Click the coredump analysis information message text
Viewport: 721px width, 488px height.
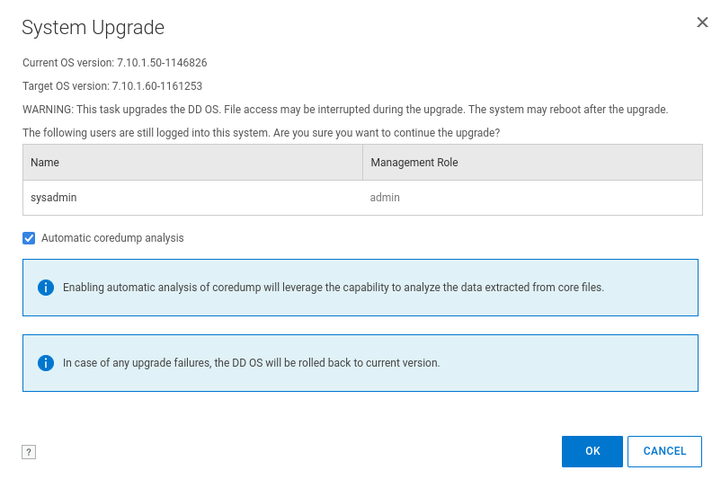(x=333, y=288)
